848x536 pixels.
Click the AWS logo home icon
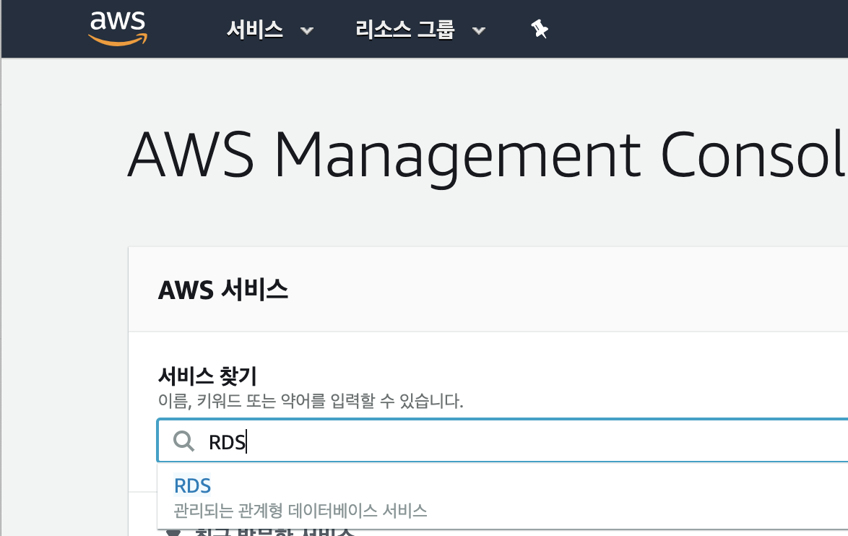pos(118,28)
